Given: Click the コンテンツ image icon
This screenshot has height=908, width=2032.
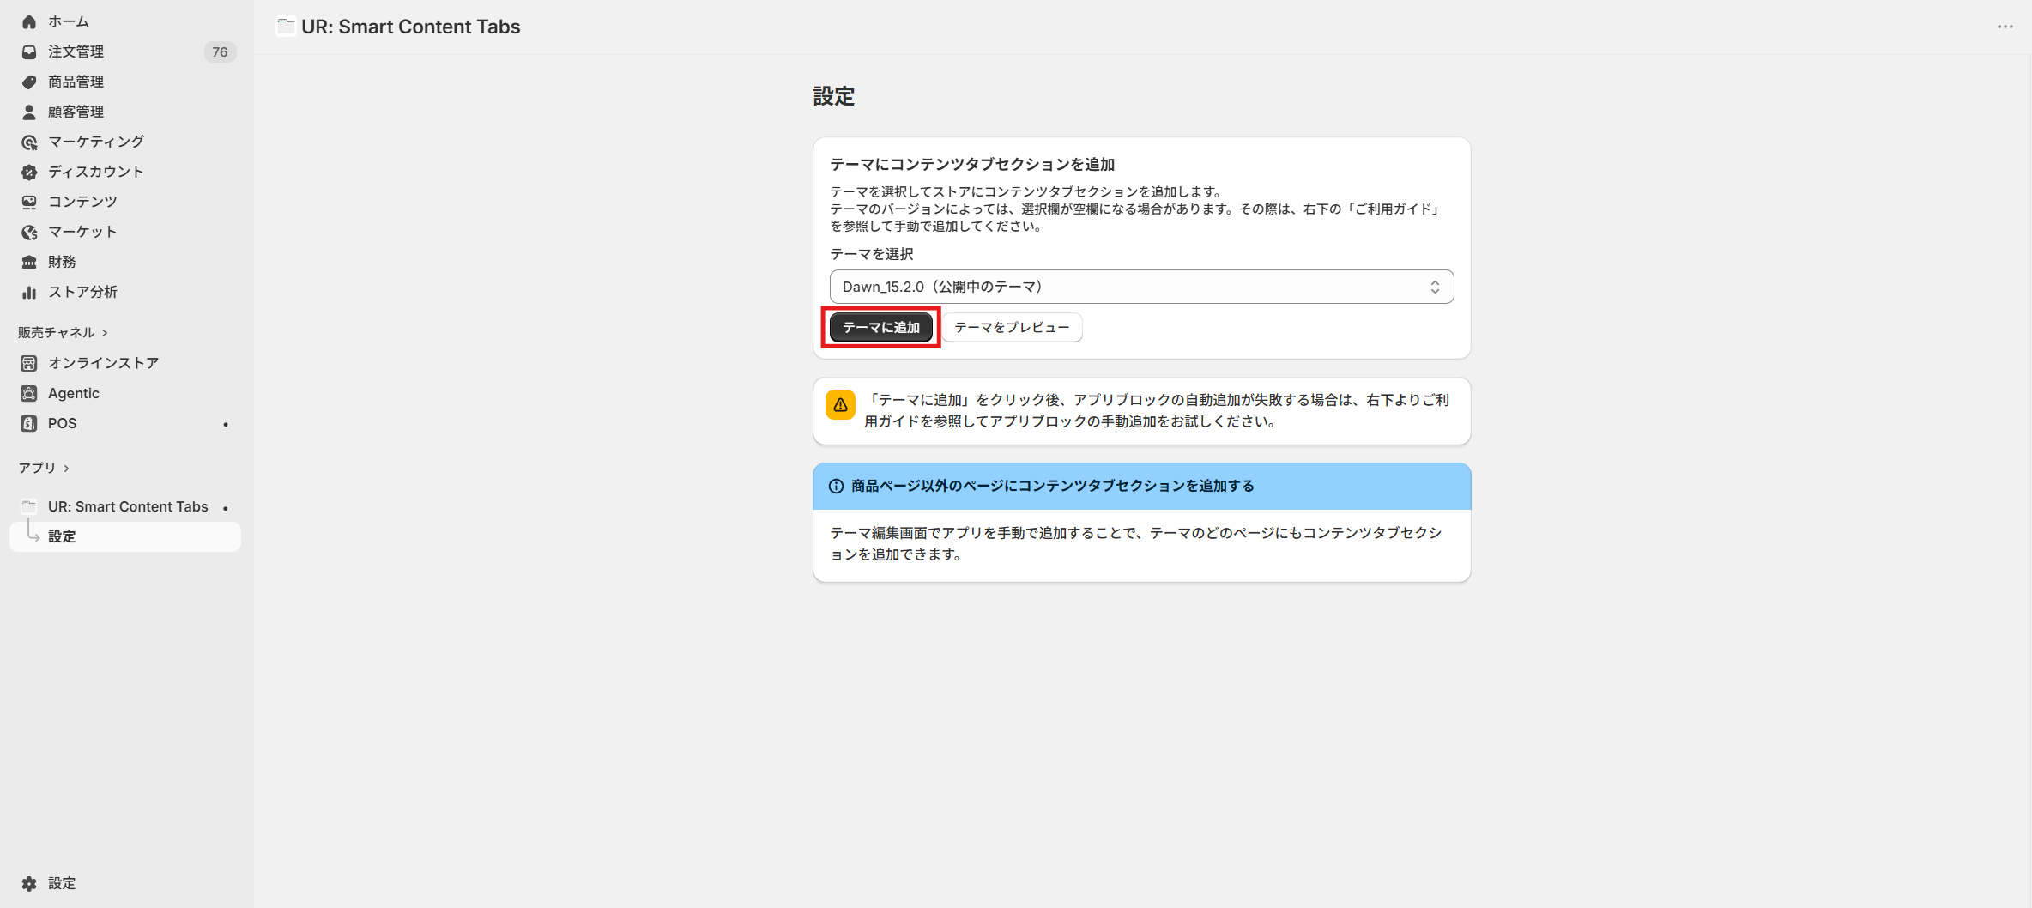Looking at the screenshot, I should [29, 202].
